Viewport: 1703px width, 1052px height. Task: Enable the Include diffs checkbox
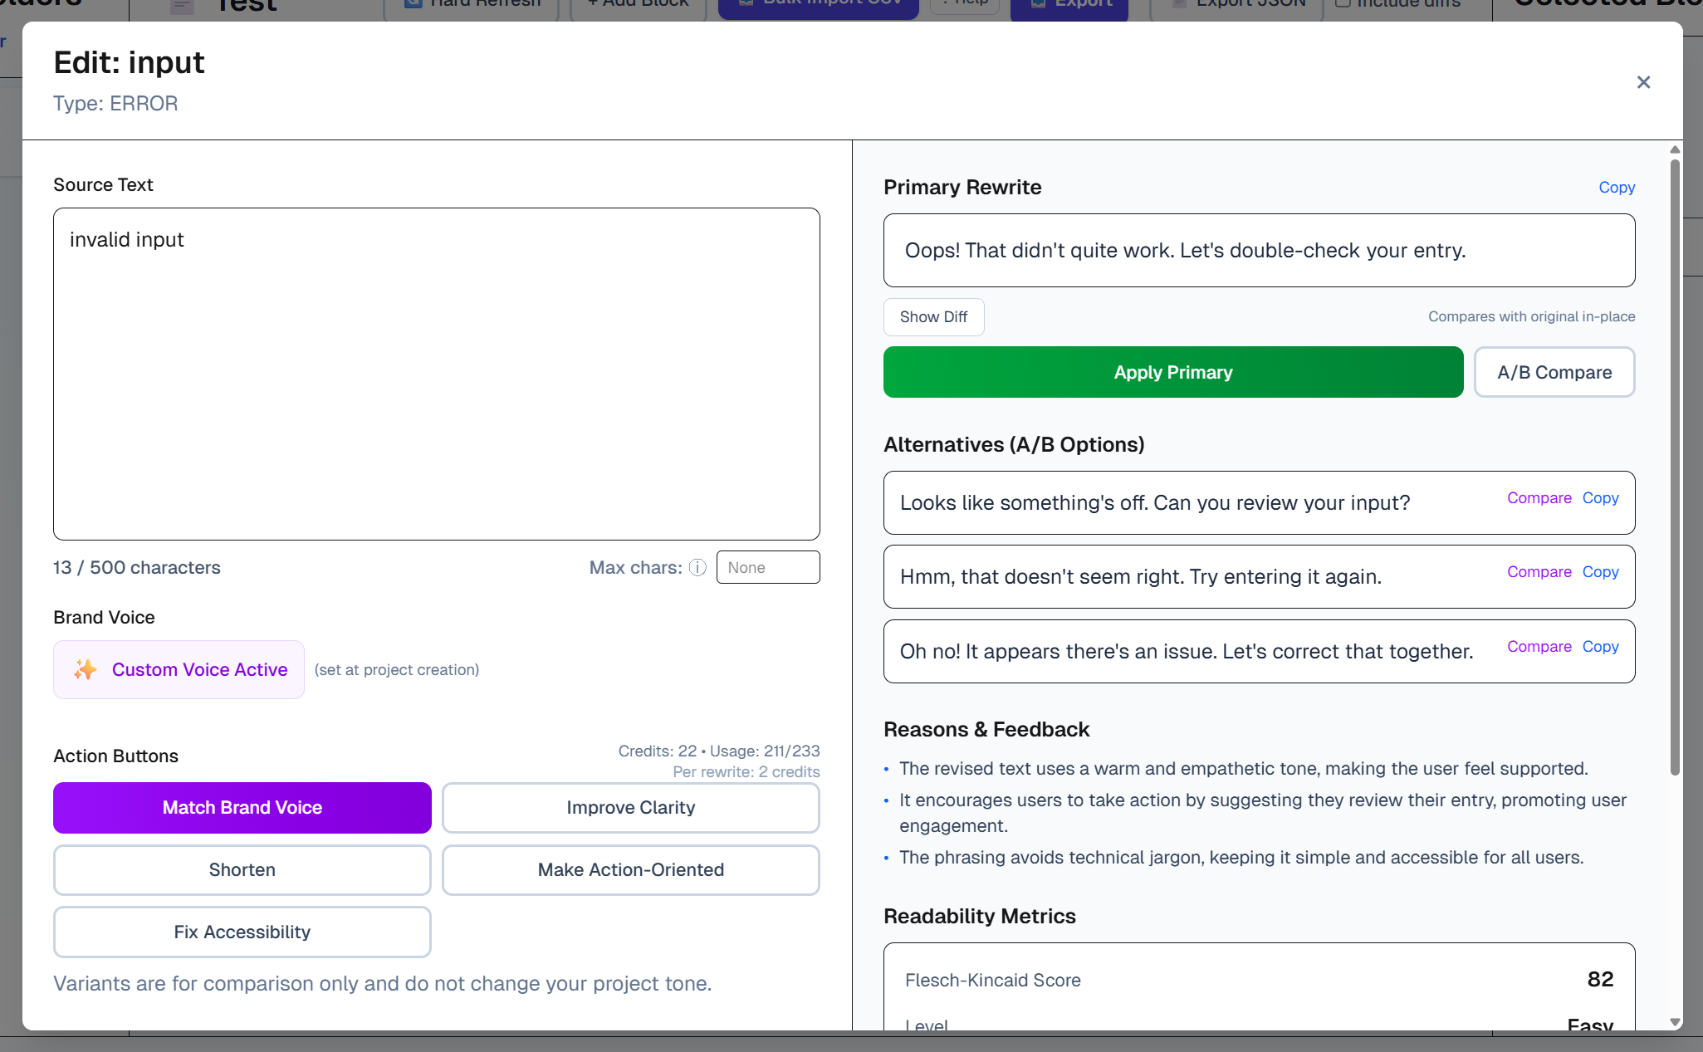tap(1343, 2)
